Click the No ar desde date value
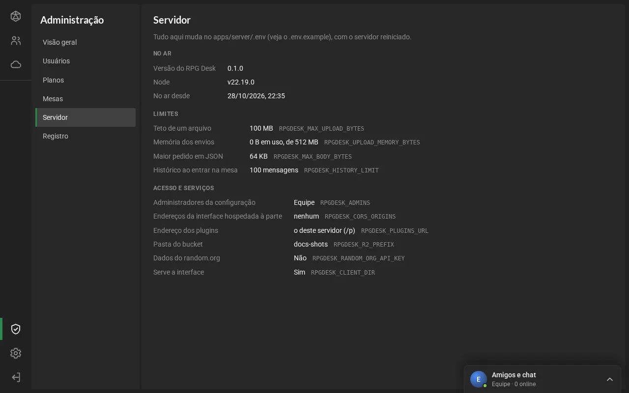Screen dimensions: 629x393 click(x=256, y=96)
